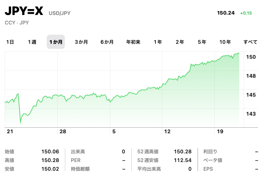Viewport: 267px width, 177px height.
Task: Click the 28 date marker on the chart axis
Action: click(x=62, y=131)
